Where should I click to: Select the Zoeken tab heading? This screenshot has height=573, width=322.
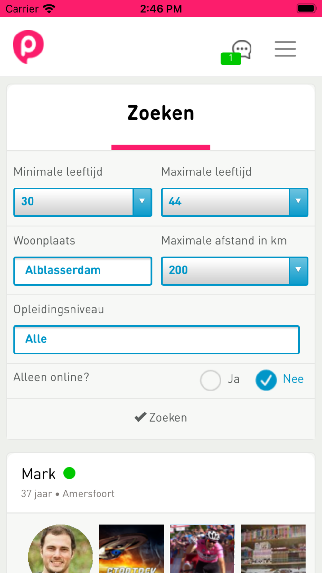point(161,113)
